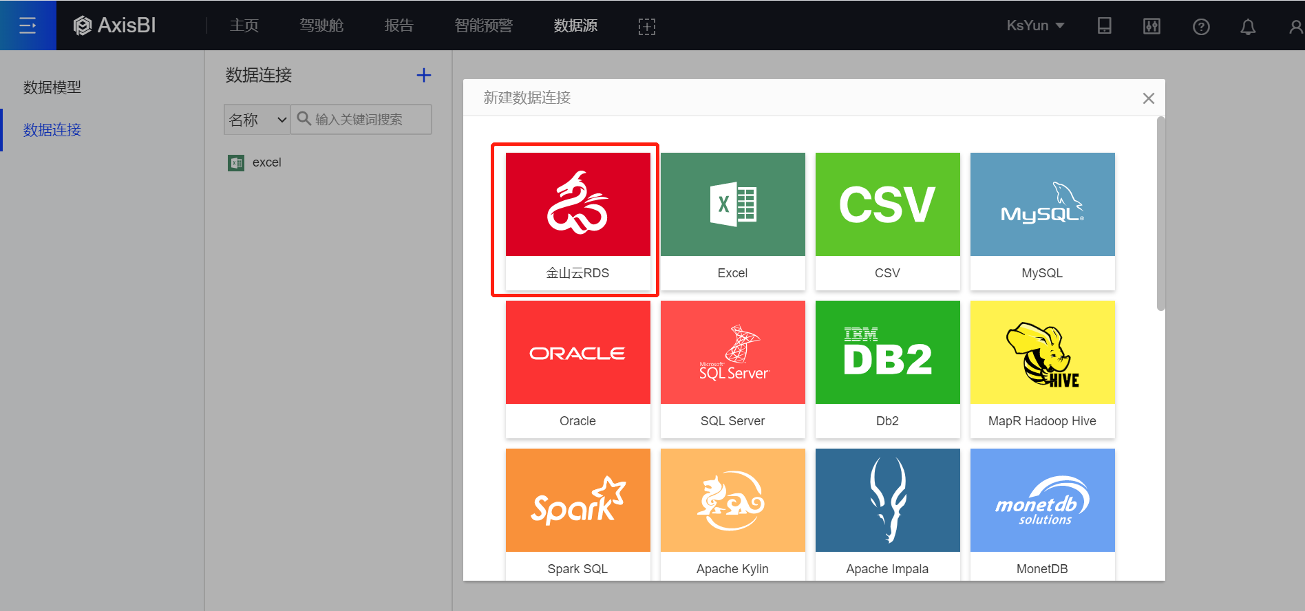This screenshot has width=1305, height=611.
Task: Open the notification bell
Action: [1248, 26]
